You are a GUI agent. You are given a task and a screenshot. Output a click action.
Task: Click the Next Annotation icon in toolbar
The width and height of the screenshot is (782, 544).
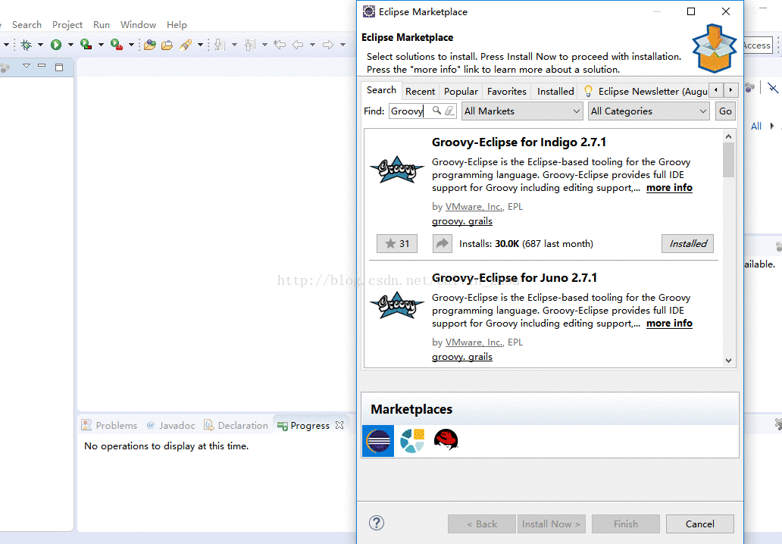pyautogui.click(x=220, y=45)
